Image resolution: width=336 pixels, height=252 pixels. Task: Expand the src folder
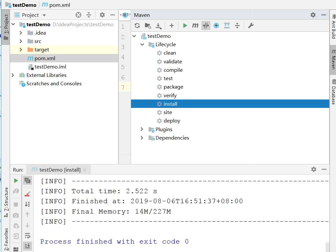[21, 41]
